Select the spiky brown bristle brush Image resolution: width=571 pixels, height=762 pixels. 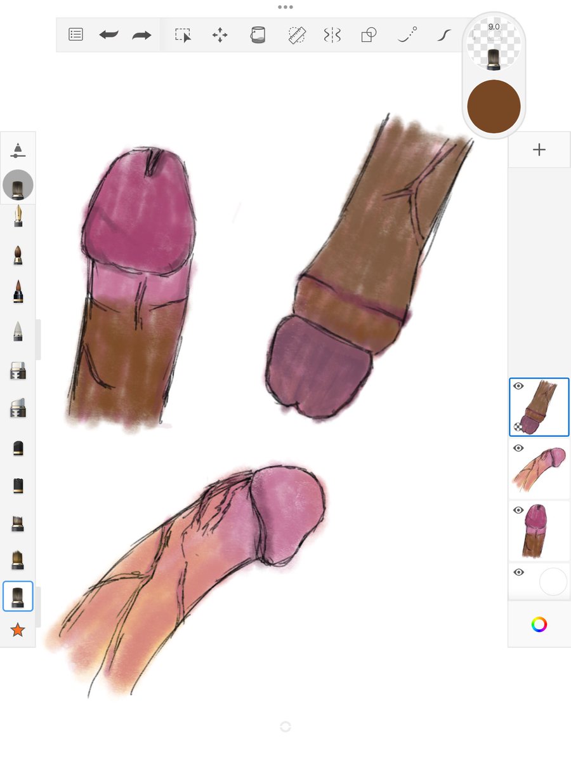[18, 559]
